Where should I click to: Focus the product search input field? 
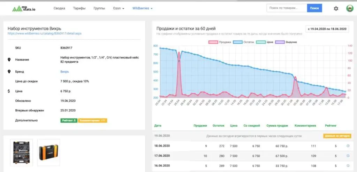point(286,8)
